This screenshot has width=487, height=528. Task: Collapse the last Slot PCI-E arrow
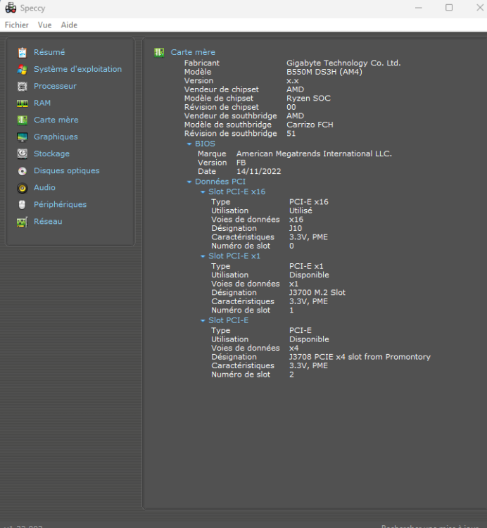(x=203, y=320)
